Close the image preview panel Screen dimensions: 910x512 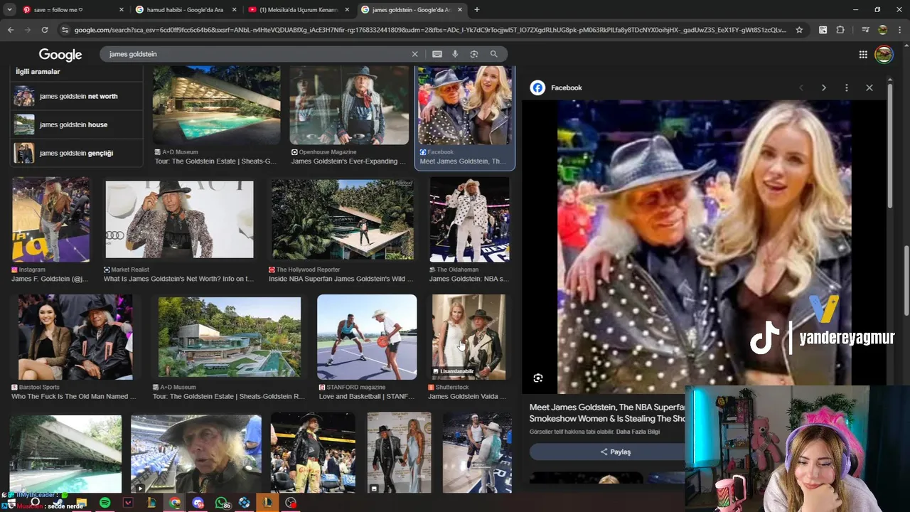[869, 87]
